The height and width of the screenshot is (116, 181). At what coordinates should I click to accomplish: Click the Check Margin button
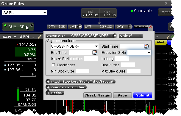point(97,95)
